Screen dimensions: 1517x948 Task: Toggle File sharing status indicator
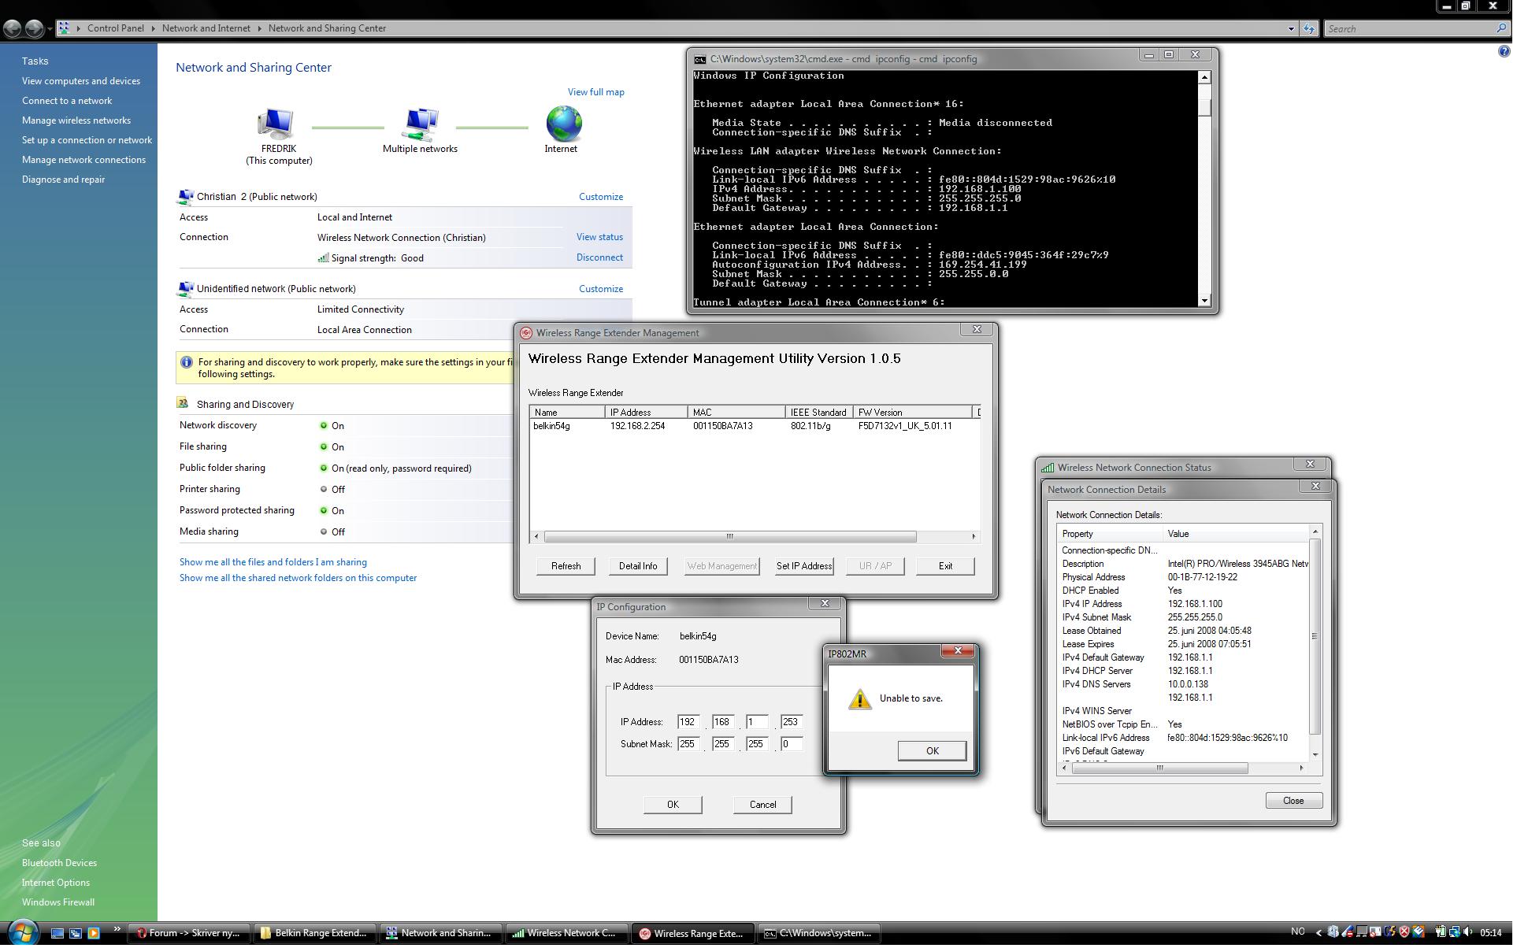tap(324, 448)
